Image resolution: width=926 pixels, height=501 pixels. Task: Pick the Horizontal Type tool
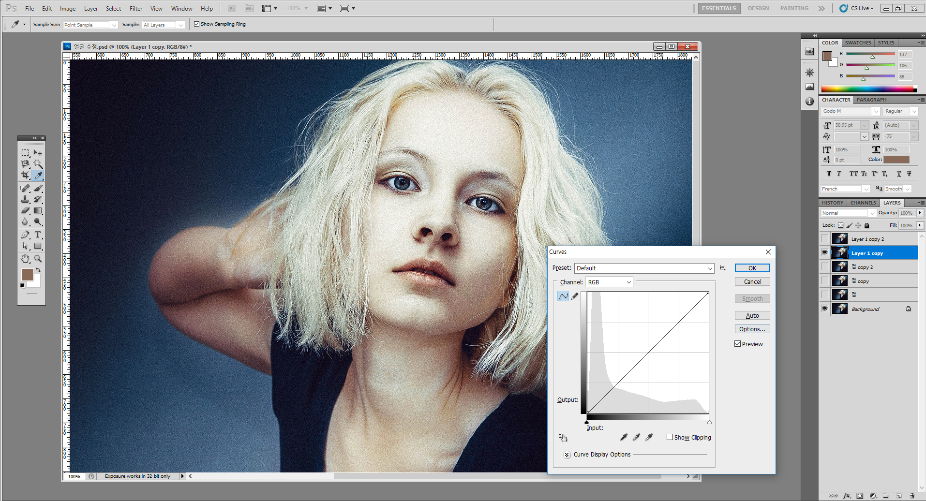click(38, 235)
